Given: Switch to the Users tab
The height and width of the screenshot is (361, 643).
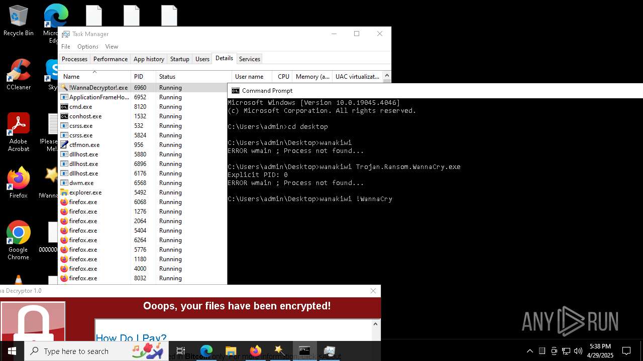Looking at the screenshot, I should 202,59.
